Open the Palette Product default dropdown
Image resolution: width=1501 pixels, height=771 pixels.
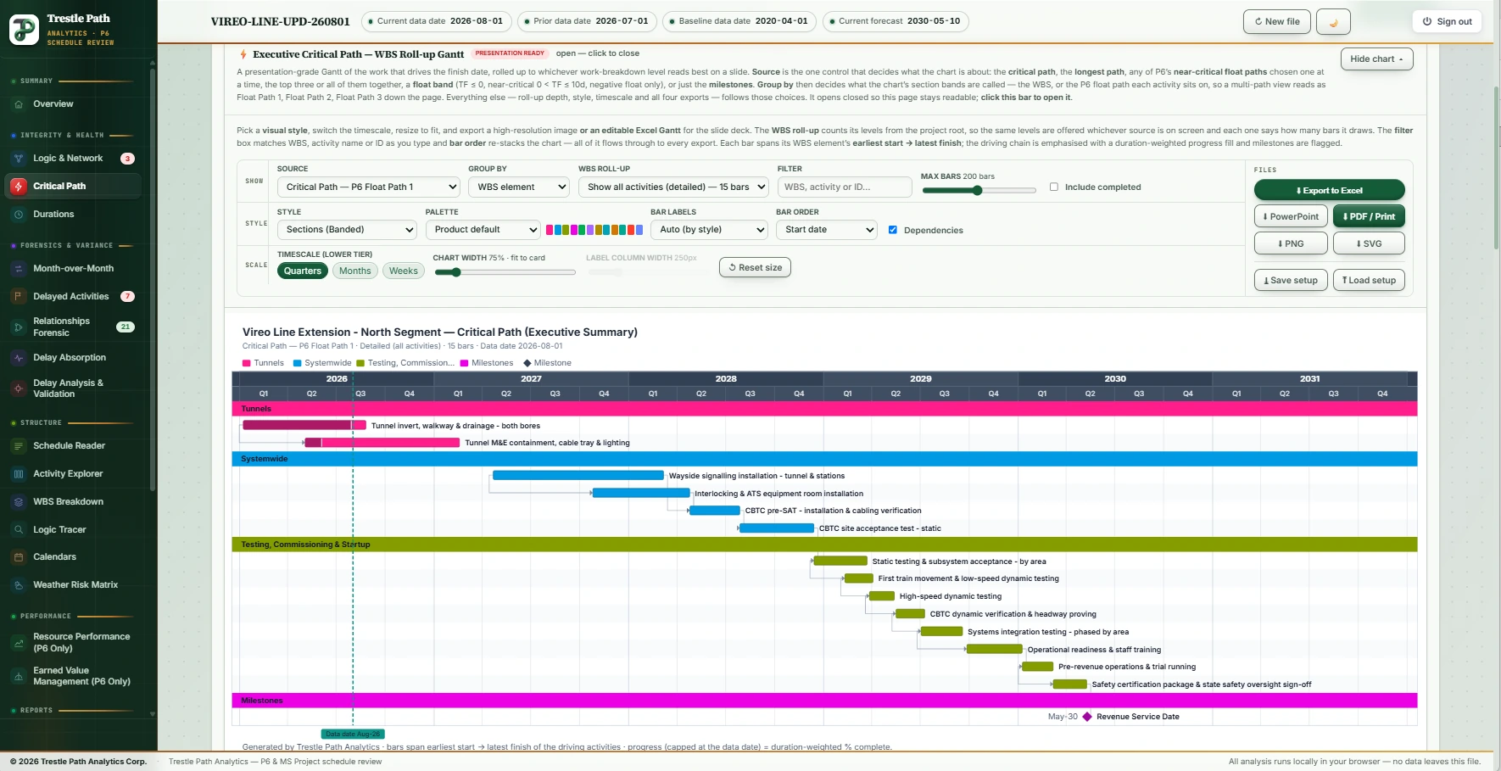click(483, 230)
